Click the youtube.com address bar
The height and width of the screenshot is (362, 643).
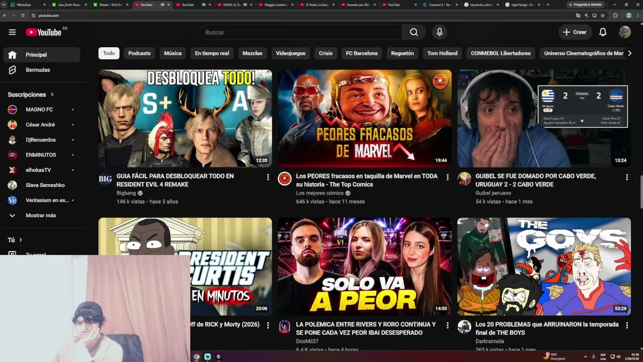[x=301, y=16]
